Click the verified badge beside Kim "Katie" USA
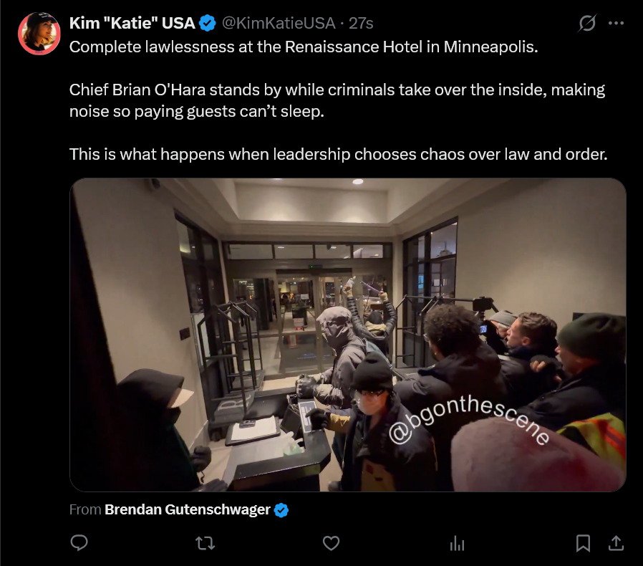 coord(208,23)
